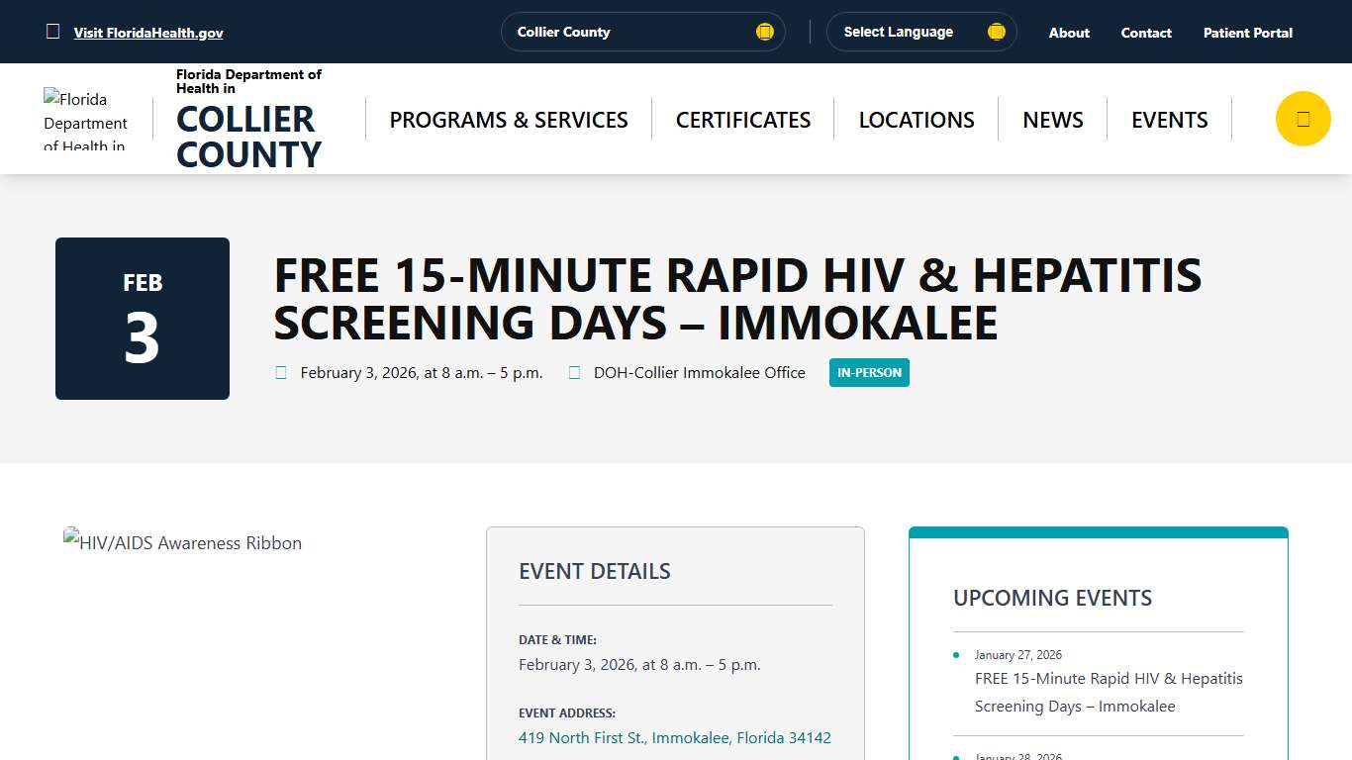Open the yellow search icon

(1302, 118)
